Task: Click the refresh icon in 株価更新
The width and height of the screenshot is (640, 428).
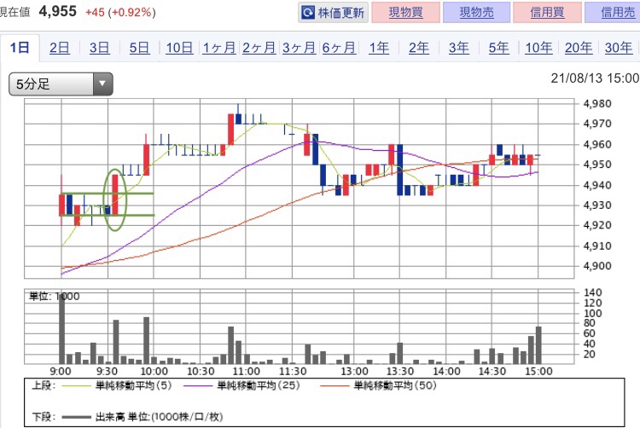Action: point(308,13)
